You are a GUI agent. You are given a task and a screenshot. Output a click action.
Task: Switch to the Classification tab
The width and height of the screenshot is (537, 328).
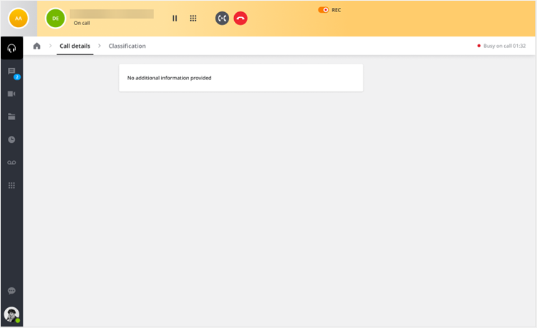tap(127, 46)
